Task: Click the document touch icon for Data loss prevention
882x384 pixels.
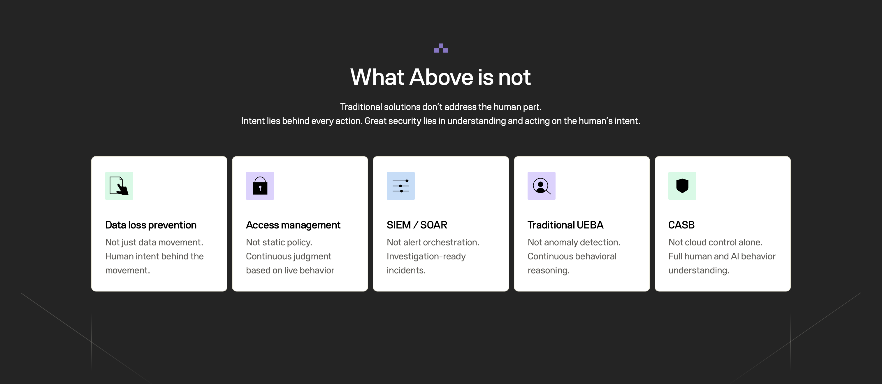Action: point(119,186)
